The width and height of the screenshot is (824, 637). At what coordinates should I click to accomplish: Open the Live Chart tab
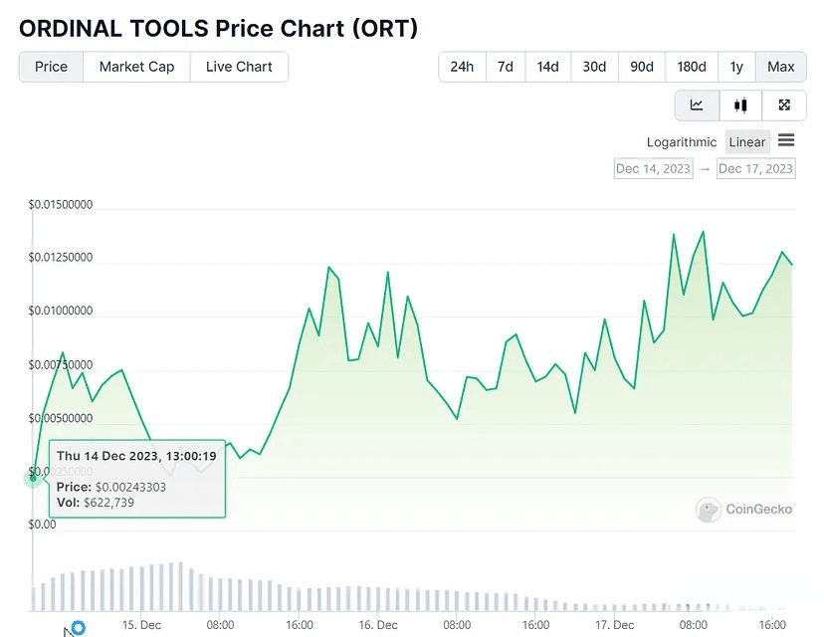click(239, 67)
